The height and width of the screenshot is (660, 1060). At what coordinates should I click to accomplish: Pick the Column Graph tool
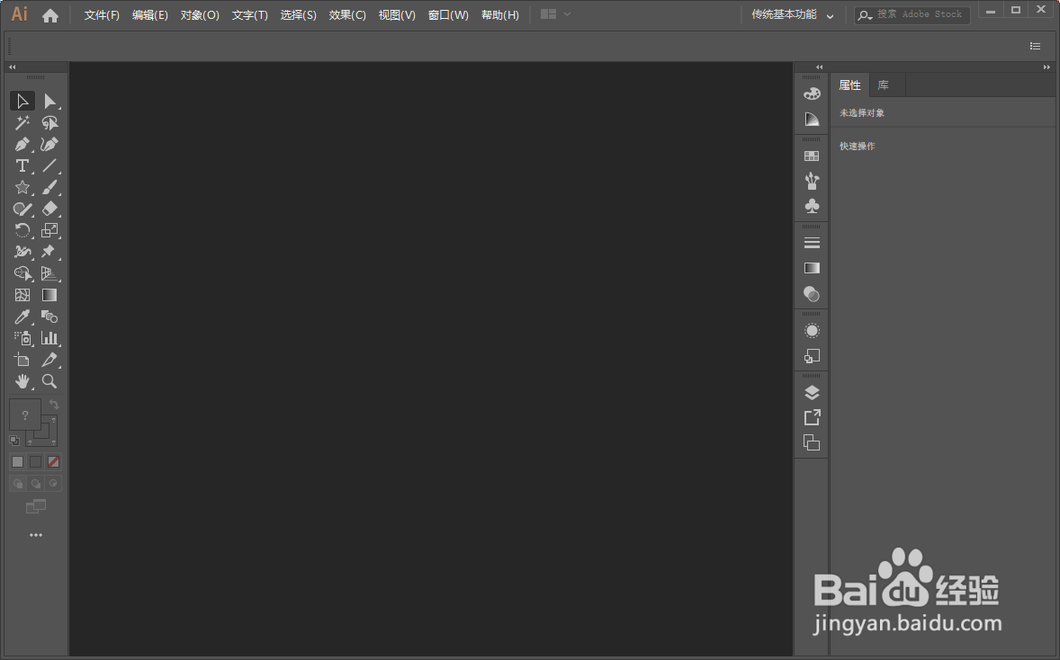(49, 338)
